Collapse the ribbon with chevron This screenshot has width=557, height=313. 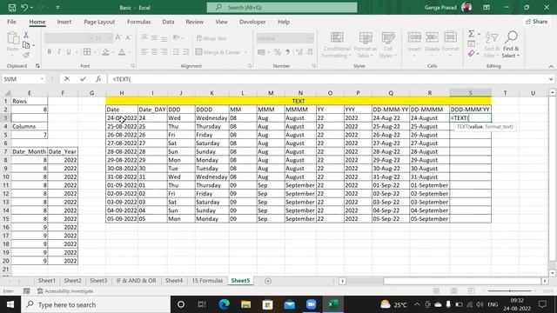coord(551,66)
